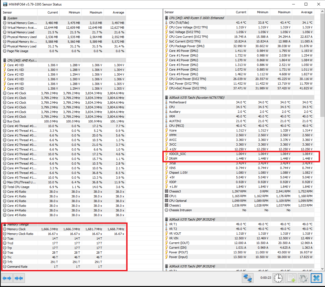This screenshot has height=287, width=325.
Task: Click the clock reset timer icon
Action: pyautogui.click(x=278, y=278)
